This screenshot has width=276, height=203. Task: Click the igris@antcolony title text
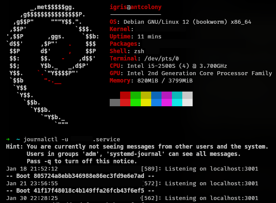coord(136,7)
